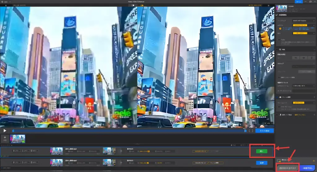Export selected items with 選択項目を書き出す
Image resolution: width=317 pixels, height=172 pixels.
point(288,168)
